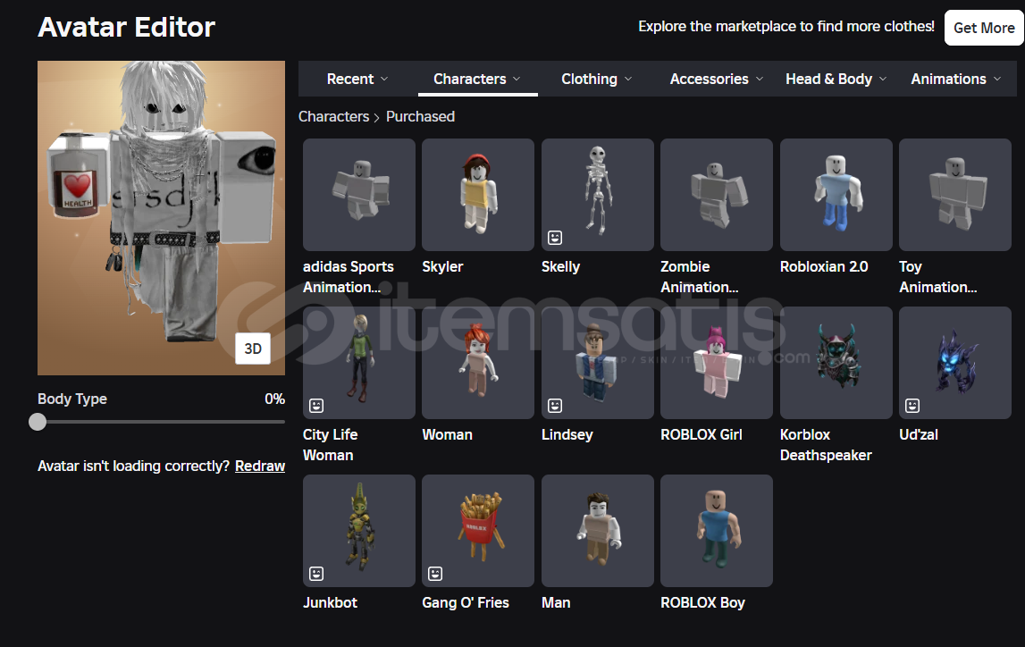1025x647 pixels.
Task: Expand the Head & Body dropdown chevron
Action: point(883,79)
